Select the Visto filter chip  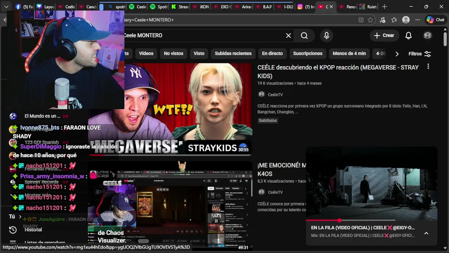(199, 53)
